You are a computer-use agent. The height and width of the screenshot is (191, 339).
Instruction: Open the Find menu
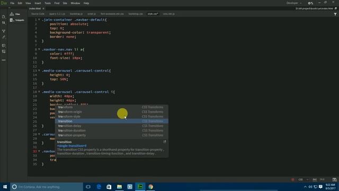57,3
